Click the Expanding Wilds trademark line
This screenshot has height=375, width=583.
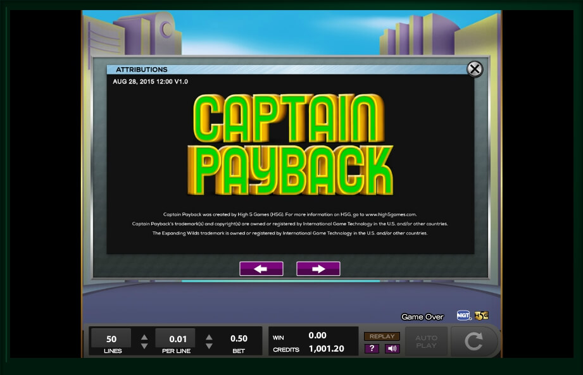(x=290, y=233)
